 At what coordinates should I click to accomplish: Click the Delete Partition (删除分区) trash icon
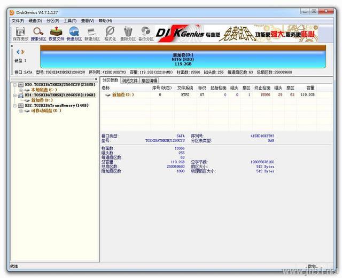[128, 34]
